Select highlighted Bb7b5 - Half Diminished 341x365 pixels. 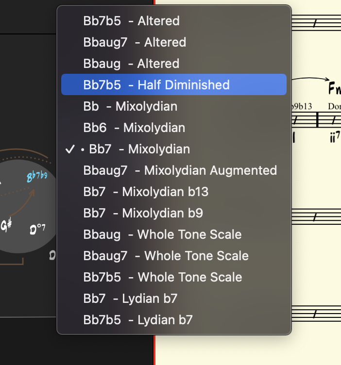156,85
